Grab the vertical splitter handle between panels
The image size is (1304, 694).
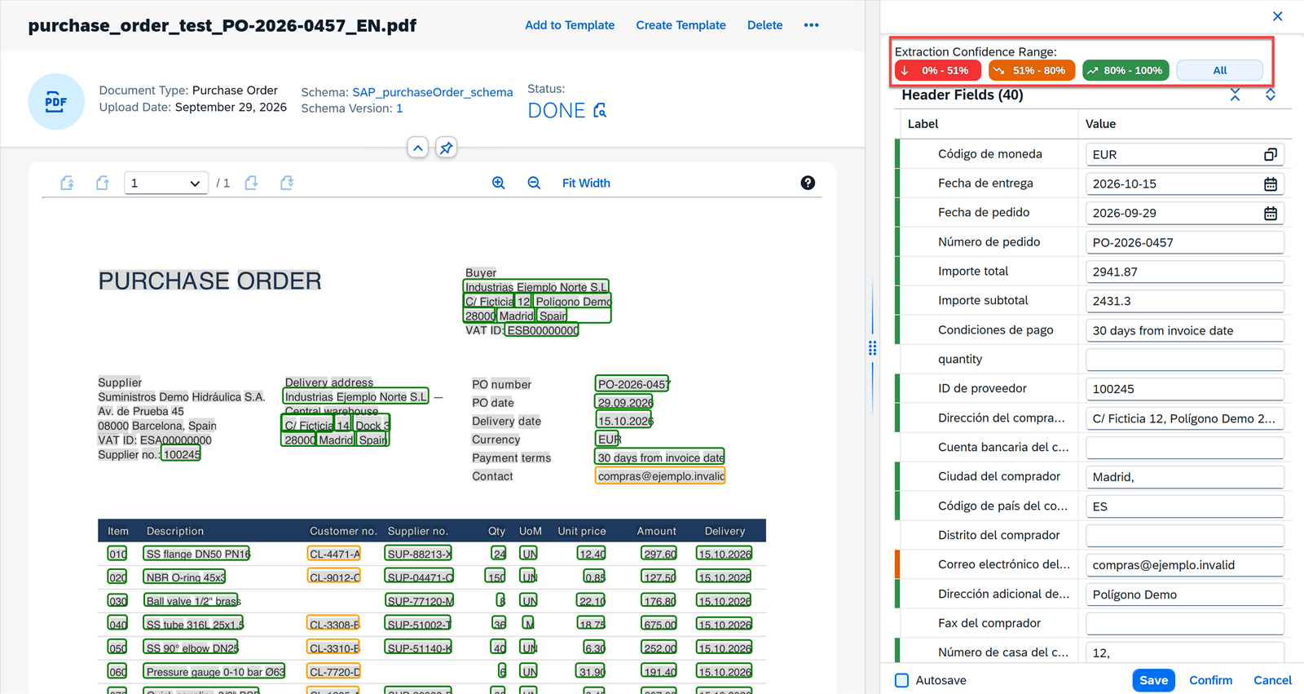pyautogui.click(x=872, y=348)
